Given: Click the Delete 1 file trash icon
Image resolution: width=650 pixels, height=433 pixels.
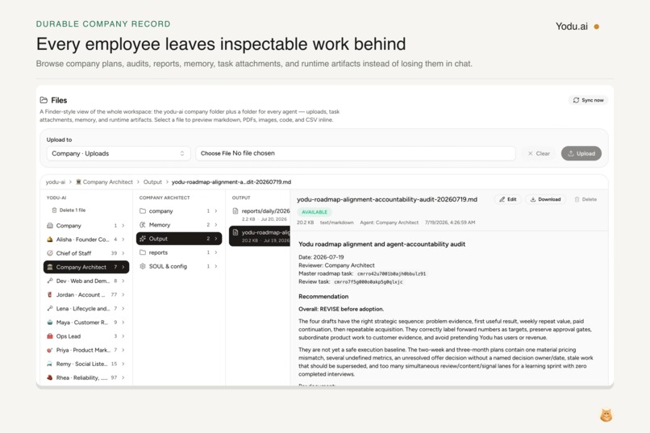Looking at the screenshot, I should [x=54, y=210].
